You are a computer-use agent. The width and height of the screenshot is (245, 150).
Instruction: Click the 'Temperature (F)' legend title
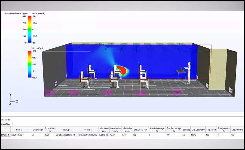pos(38,13)
